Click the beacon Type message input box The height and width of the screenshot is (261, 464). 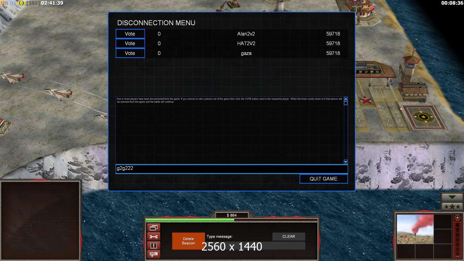point(256,246)
